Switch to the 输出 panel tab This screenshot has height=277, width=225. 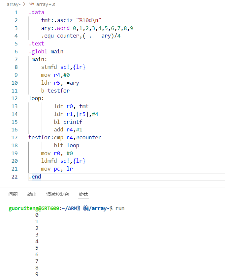(x=32, y=194)
